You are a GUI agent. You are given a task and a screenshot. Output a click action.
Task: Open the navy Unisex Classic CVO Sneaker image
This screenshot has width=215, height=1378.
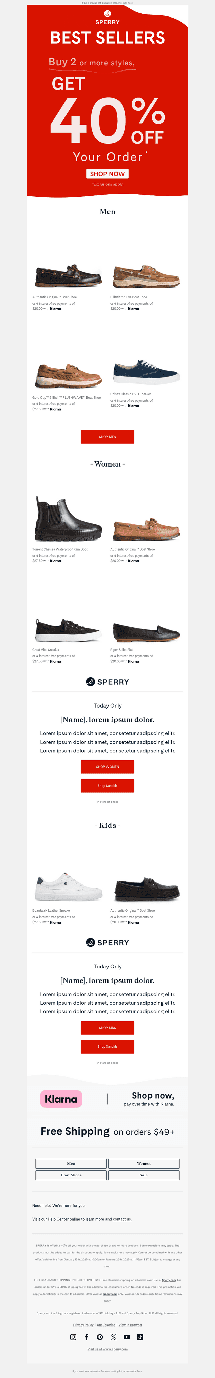[x=146, y=372]
